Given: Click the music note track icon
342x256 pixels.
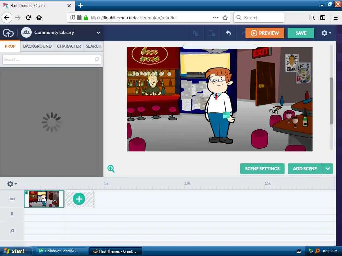Looking at the screenshot, I should (12, 231).
